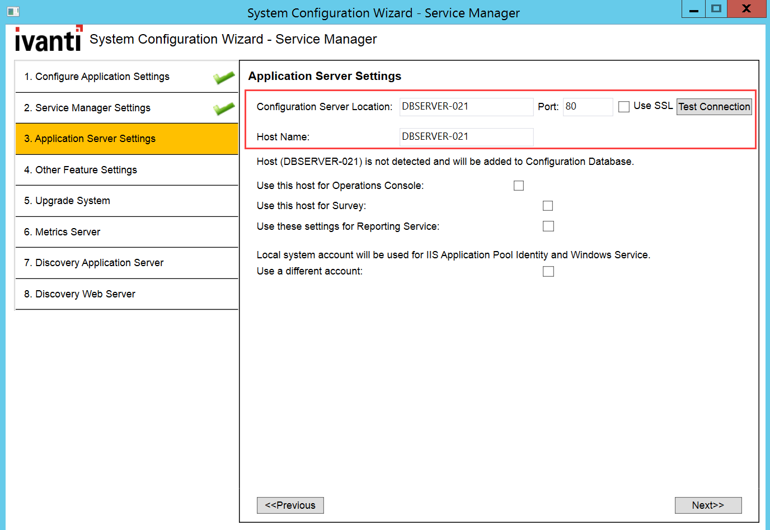
Task: Click the Ivanti logo
Action: [48, 39]
